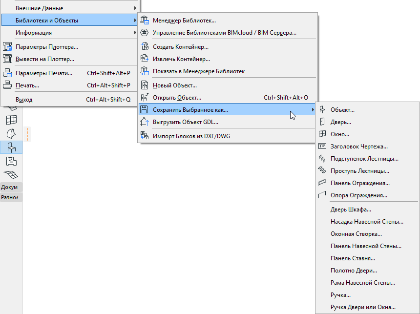Select Показать в Менеджере Библиотек
Screen dimensions: 420x314
(x=228, y=71)
